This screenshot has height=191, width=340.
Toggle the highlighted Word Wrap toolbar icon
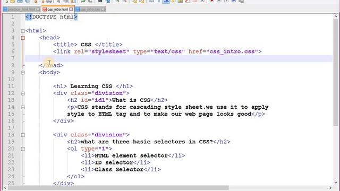coord(166,1)
